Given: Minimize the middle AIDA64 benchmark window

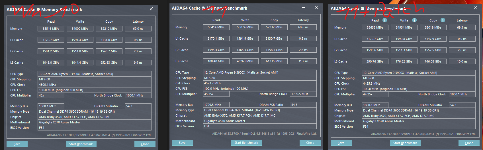Looking at the screenshot, I should tap(303, 8).
